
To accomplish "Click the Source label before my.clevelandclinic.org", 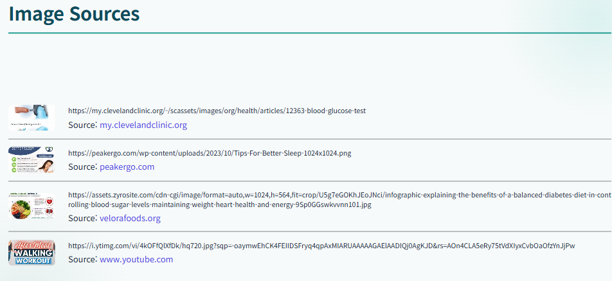I will click(82, 125).
